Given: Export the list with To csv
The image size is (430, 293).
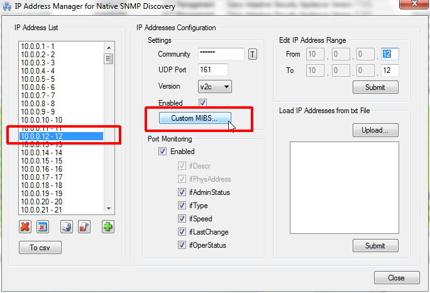Looking at the screenshot, I should pos(40,248).
